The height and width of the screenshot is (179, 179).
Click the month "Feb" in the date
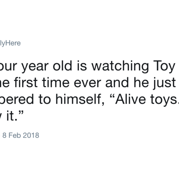point(15,135)
